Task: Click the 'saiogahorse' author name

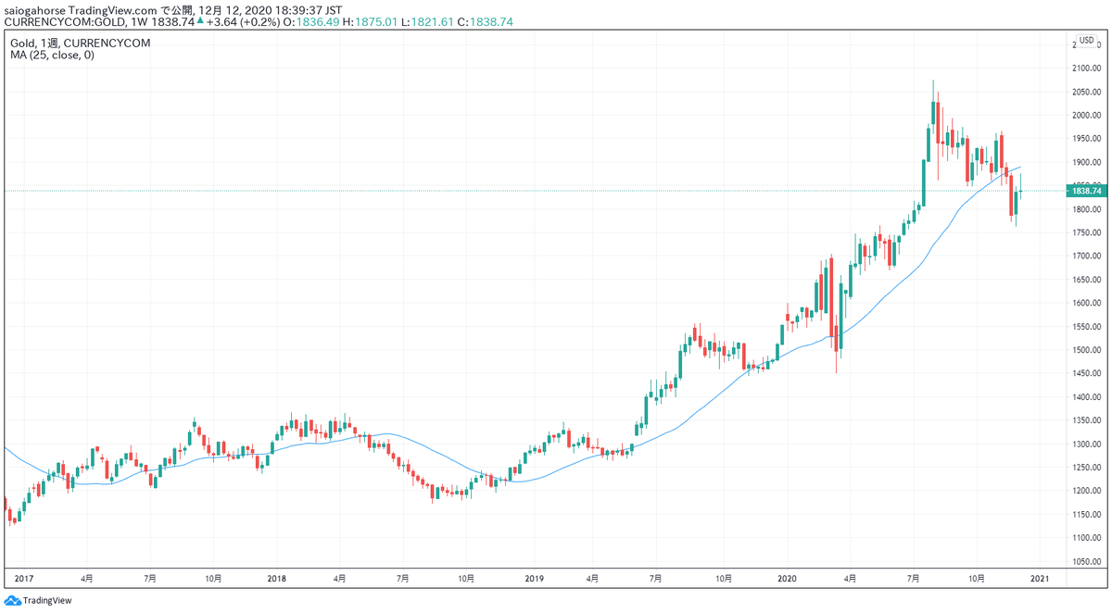Action: click(33, 8)
